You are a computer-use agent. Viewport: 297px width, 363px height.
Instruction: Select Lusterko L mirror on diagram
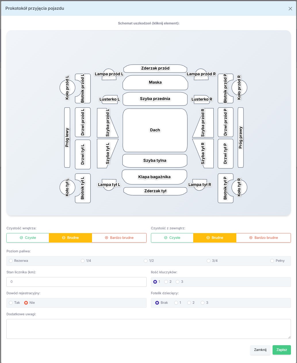point(110,99)
